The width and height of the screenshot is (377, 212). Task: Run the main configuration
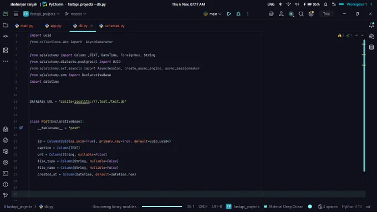click(x=229, y=14)
